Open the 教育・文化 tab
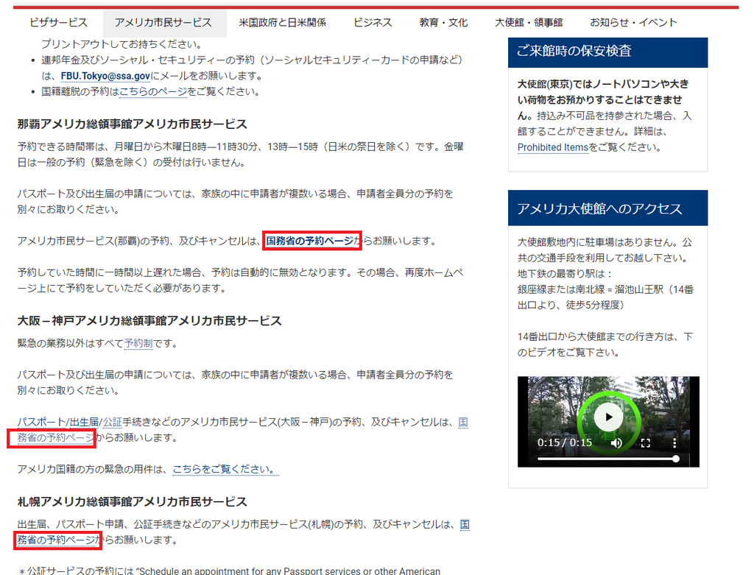 click(x=443, y=23)
